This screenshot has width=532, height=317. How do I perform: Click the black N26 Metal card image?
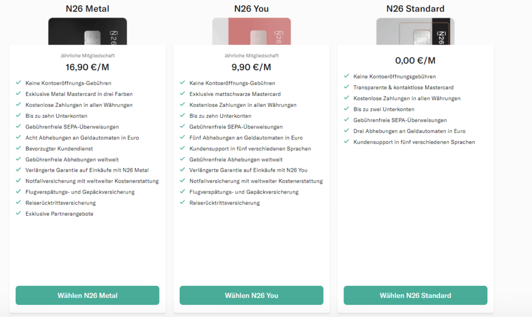click(x=87, y=32)
